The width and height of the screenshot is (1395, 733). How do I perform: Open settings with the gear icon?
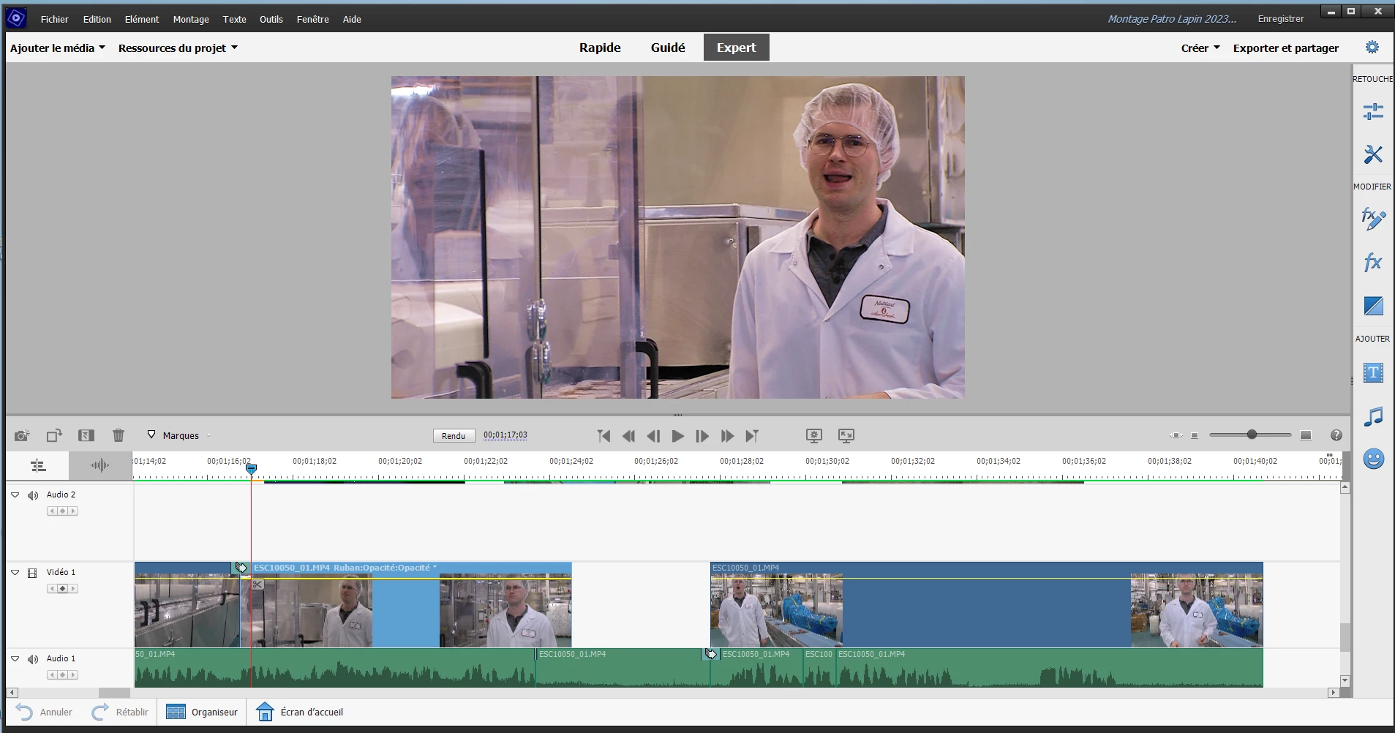pos(1372,48)
